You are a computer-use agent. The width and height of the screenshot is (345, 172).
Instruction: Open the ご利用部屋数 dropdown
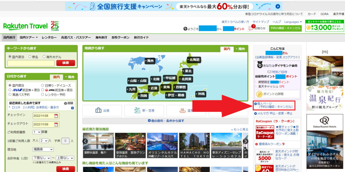tap(36, 132)
